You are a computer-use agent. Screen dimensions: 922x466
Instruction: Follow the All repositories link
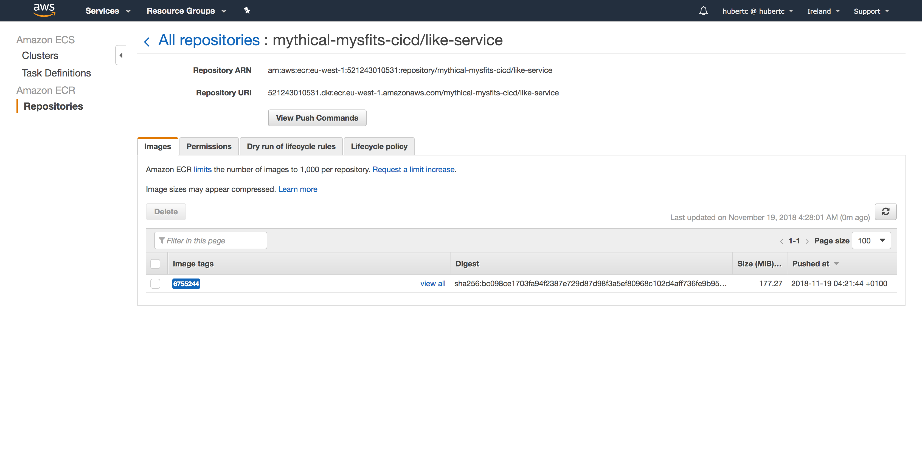pyautogui.click(x=209, y=40)
